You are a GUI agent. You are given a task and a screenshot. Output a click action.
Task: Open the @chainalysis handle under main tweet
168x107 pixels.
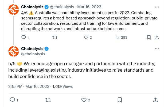click(33, 54)
